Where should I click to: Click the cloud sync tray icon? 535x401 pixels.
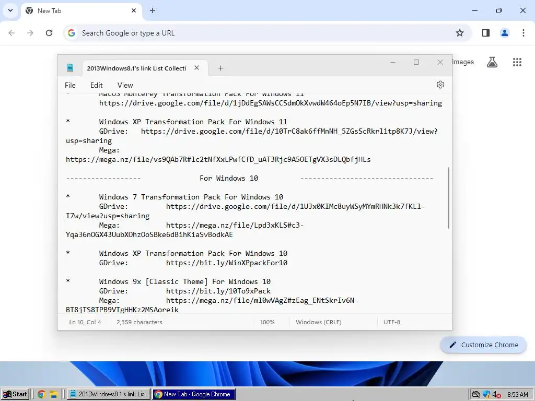pos(475,395)
